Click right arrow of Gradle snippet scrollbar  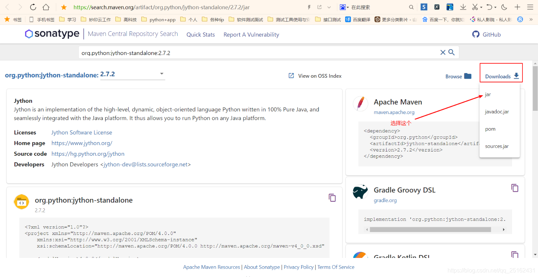pos(503,230)
